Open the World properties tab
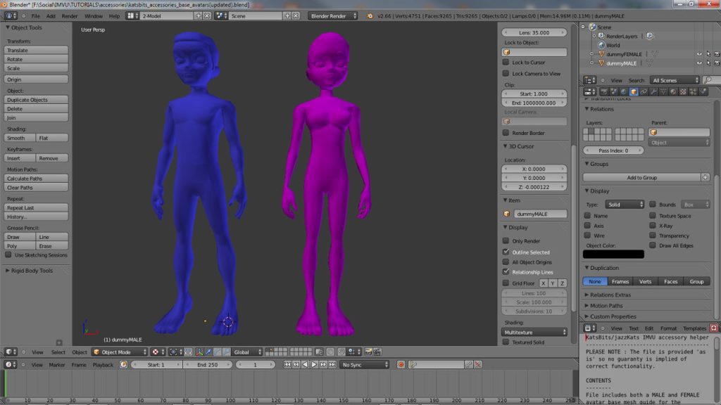 (623, 93)
